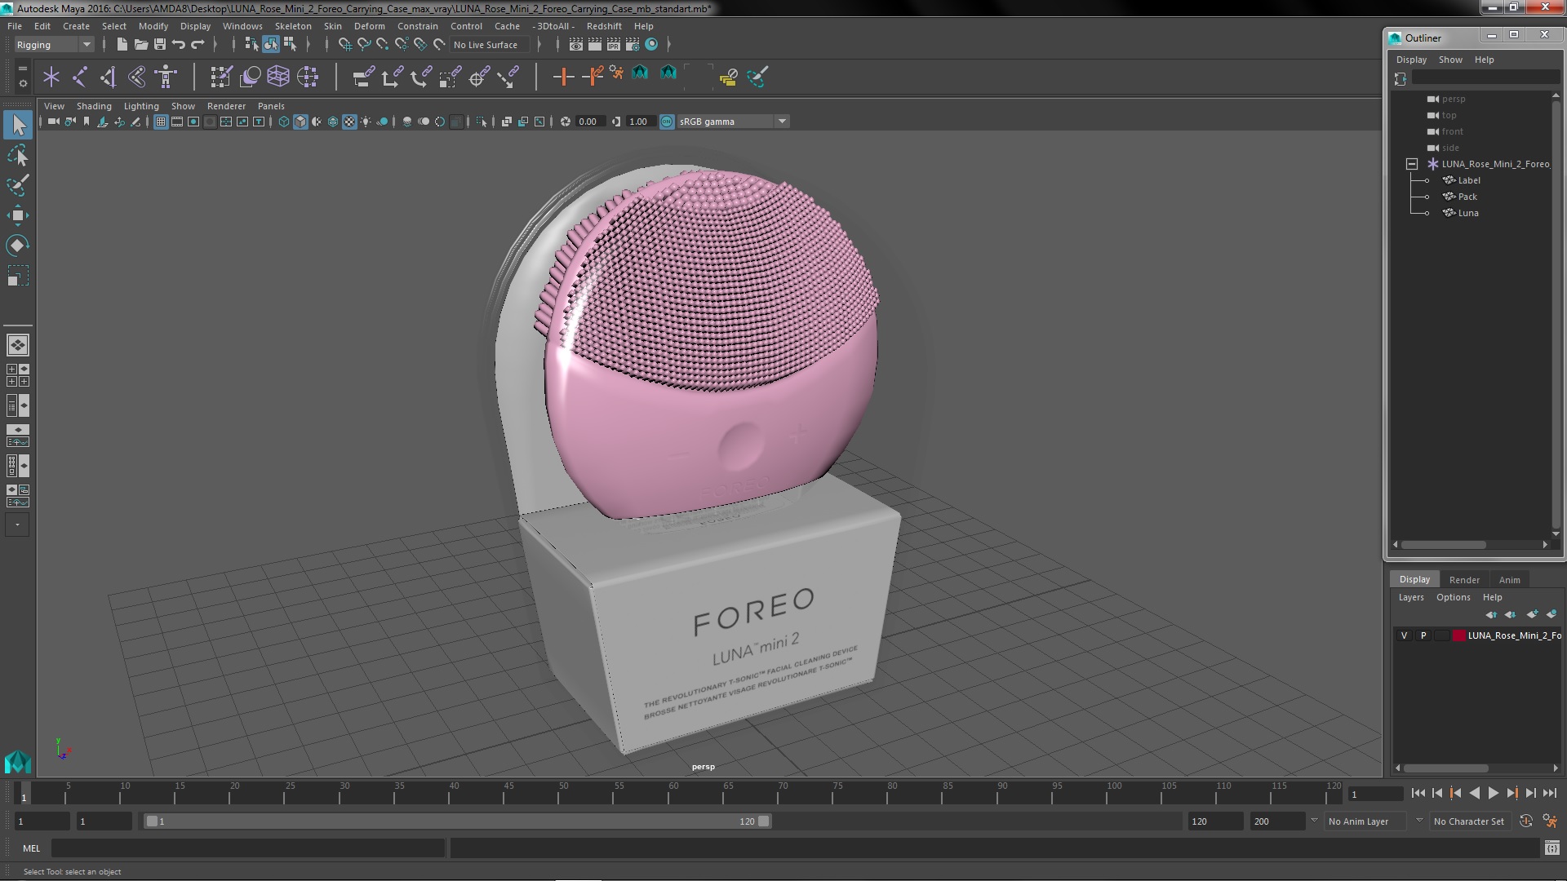The height and width of the screenshot is (881, 1567).
Task: Click the Create Lattice shelf icon
Action: click(x=278, y=77)
